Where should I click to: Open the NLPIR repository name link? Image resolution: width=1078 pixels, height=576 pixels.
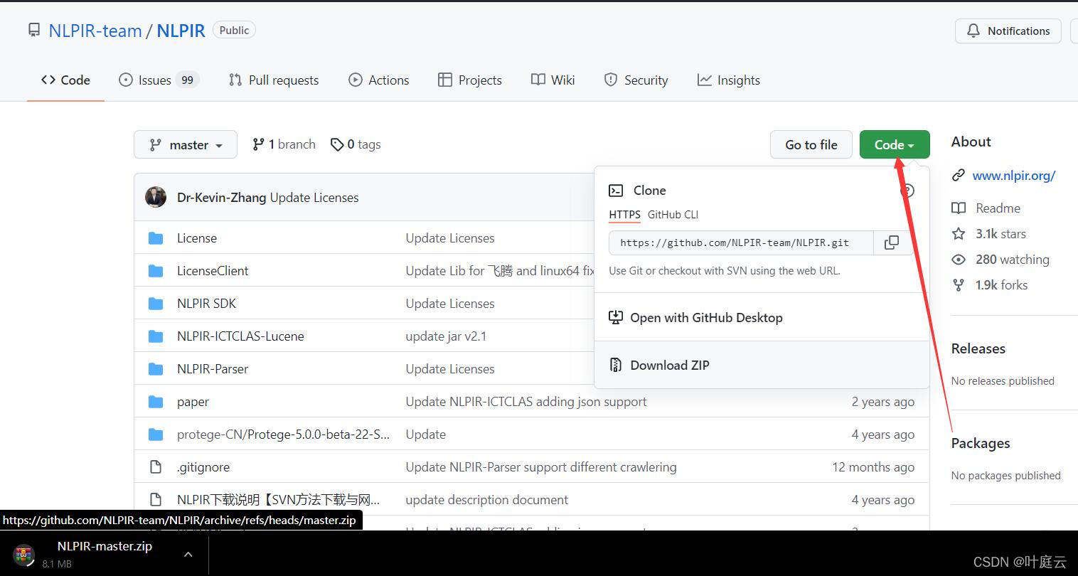coord(181,31)
